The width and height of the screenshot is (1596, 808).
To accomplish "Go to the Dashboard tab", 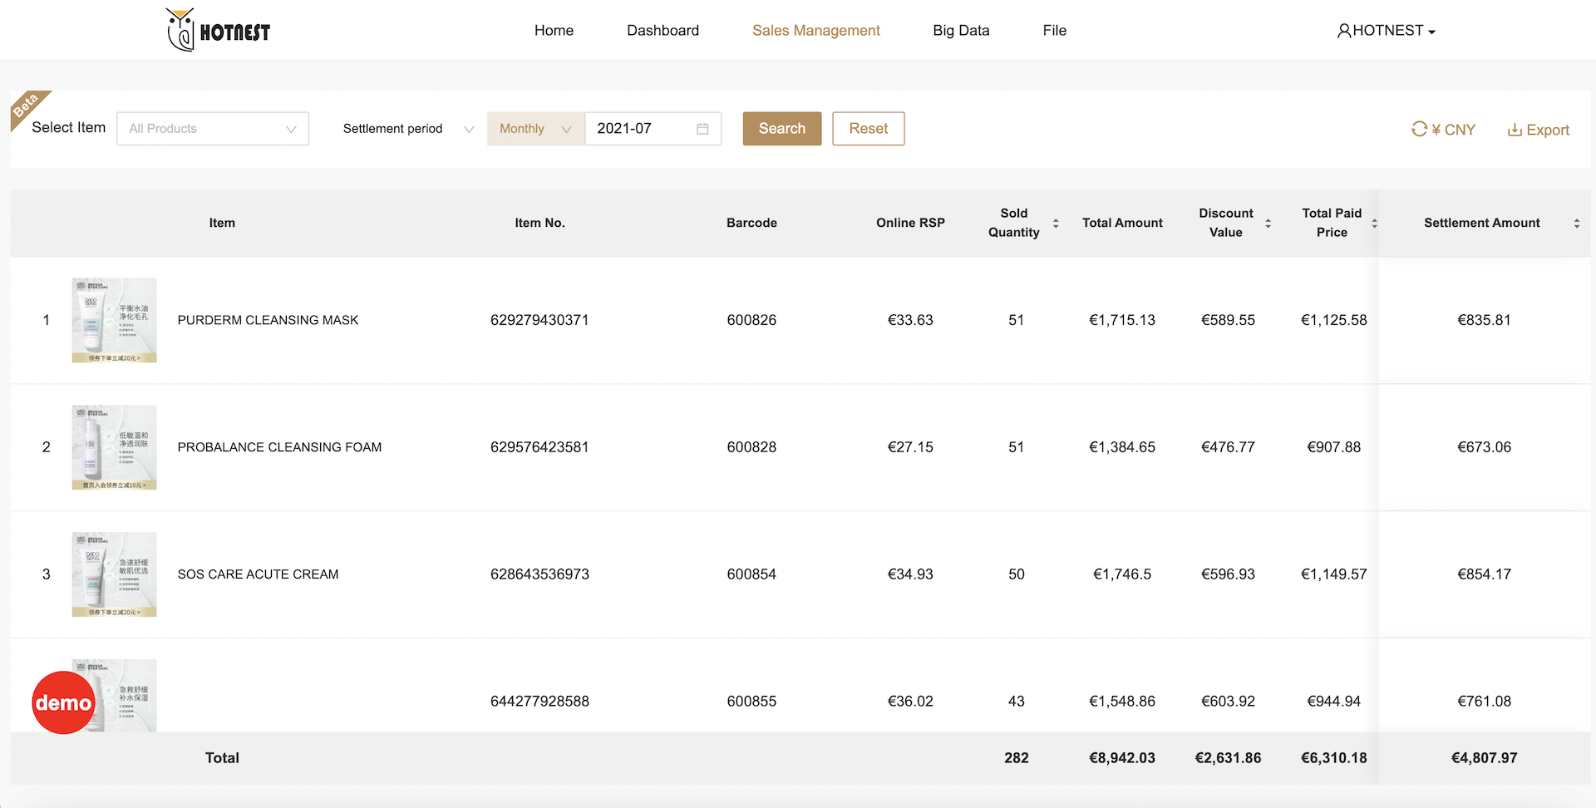I will pyautogui.click(x=663, y=31).
